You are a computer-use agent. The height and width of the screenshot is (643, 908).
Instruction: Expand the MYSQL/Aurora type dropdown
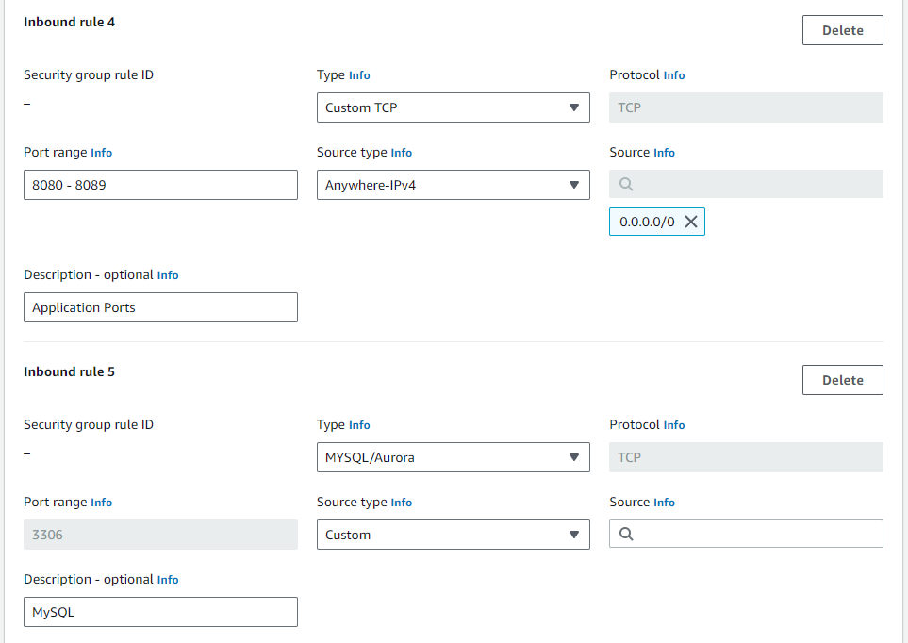(453, 457)
